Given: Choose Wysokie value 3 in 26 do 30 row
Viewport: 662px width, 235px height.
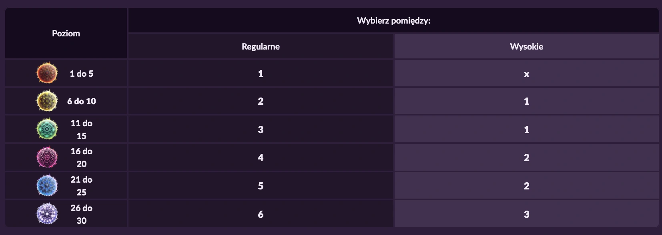Looking at the screenshot, I should (526, 214).
